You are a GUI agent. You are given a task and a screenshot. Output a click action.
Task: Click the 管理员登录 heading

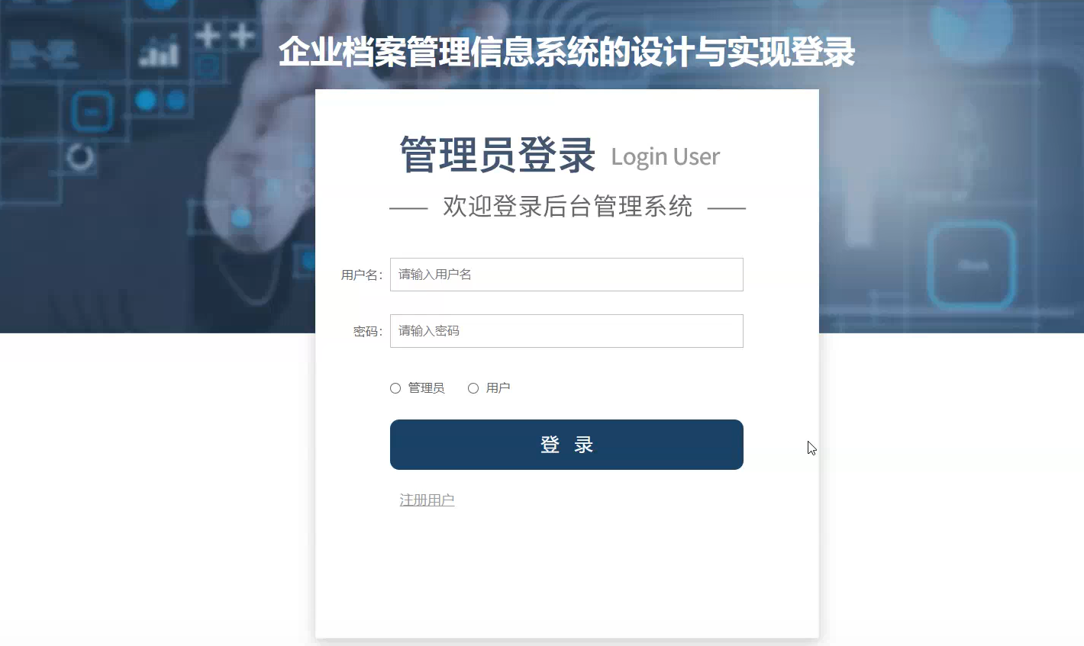[498, 155]
